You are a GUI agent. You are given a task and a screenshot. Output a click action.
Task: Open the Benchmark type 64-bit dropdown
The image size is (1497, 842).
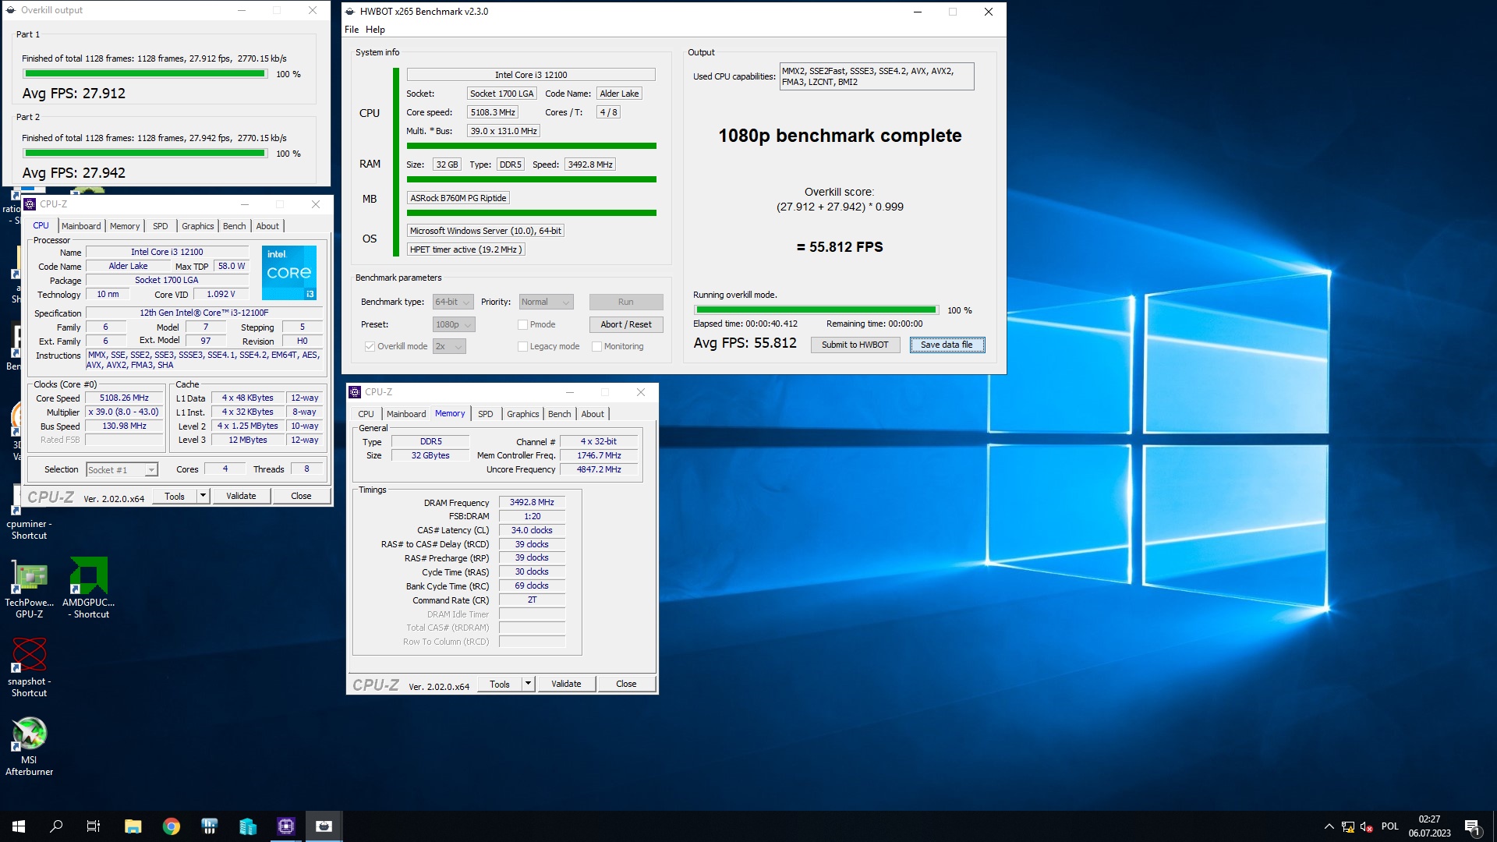453,302
